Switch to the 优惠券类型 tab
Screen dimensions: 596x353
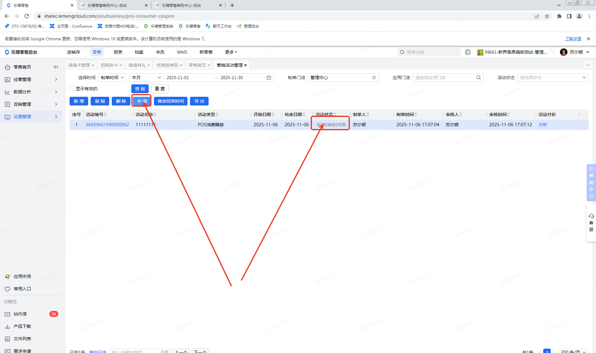(167, 65)
